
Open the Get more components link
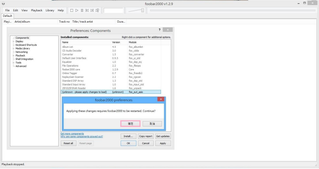pyautogui.click(x=72, y=134)
